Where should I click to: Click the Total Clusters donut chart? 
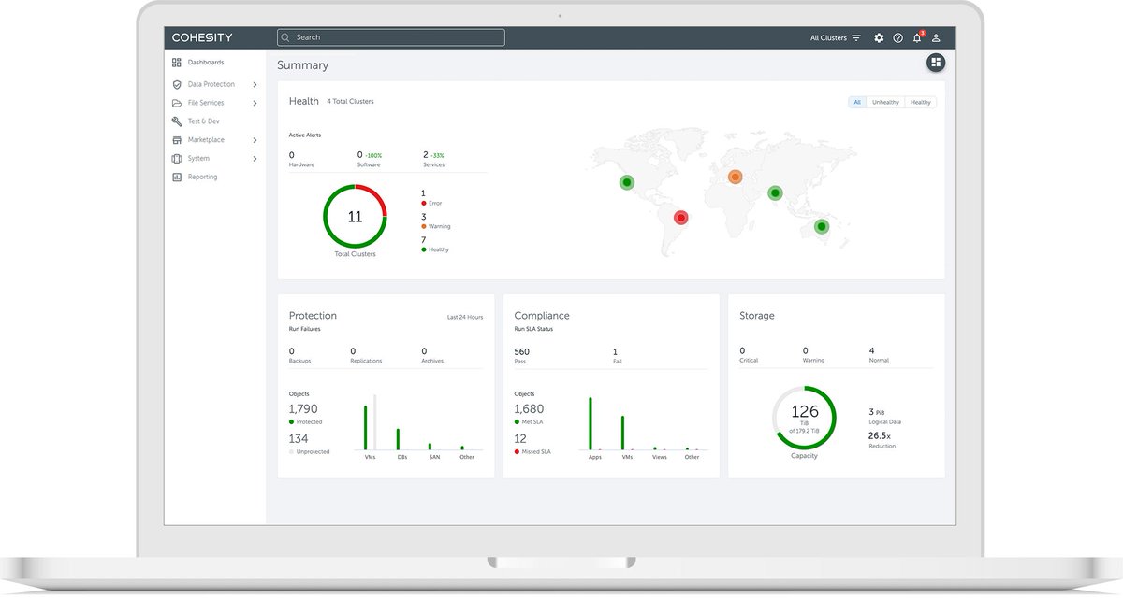point(355,216)
